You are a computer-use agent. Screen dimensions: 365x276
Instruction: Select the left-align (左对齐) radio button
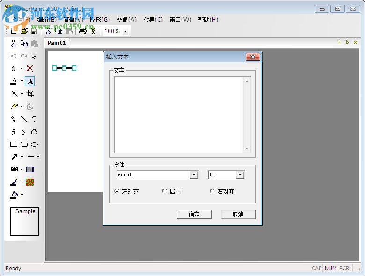(117, 191)
